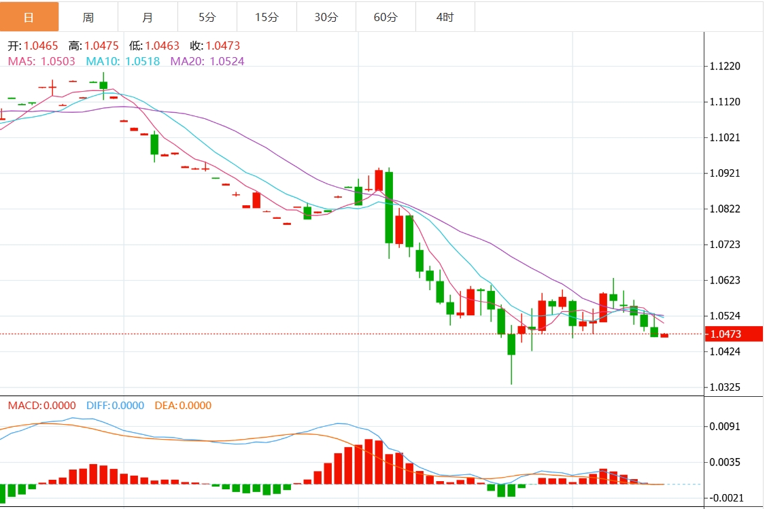Image resolution: width=769 pixels, height=509 pixels.
Task: Click the 高: 1.0475 high value
Action: 94,46
